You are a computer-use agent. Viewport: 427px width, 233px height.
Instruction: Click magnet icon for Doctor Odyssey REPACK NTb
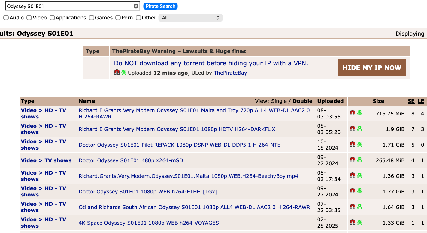353,144
